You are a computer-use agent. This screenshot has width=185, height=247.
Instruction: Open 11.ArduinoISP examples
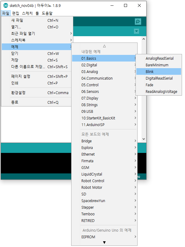tap(104, 125)
